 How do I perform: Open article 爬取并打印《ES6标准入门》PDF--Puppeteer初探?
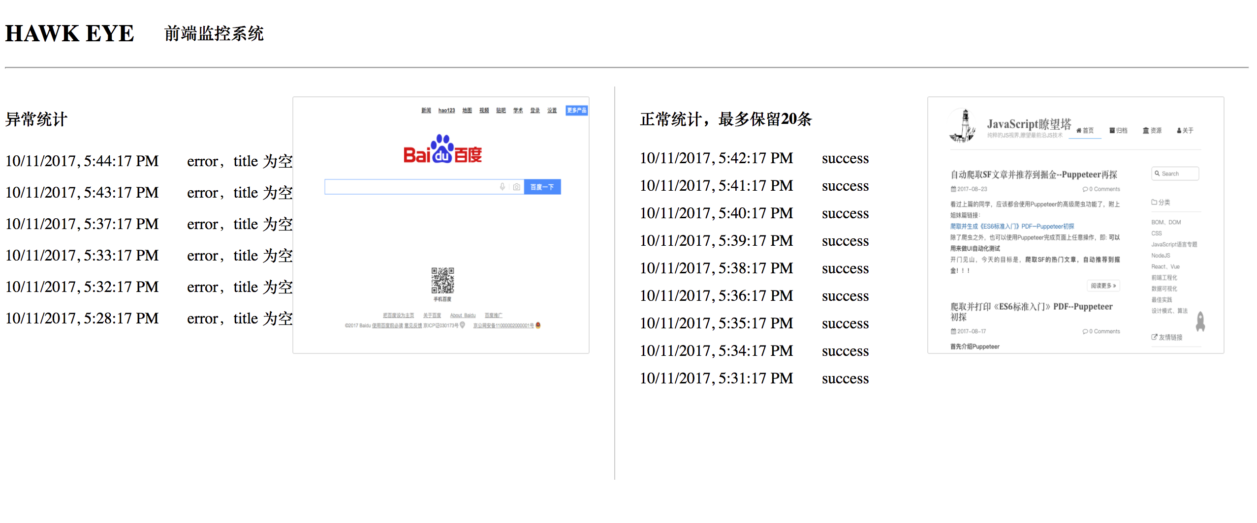(1031, 312)
